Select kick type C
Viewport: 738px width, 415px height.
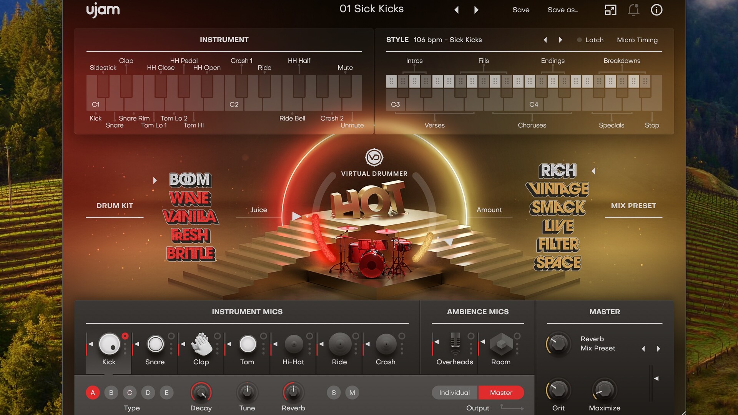click(130, 393)
